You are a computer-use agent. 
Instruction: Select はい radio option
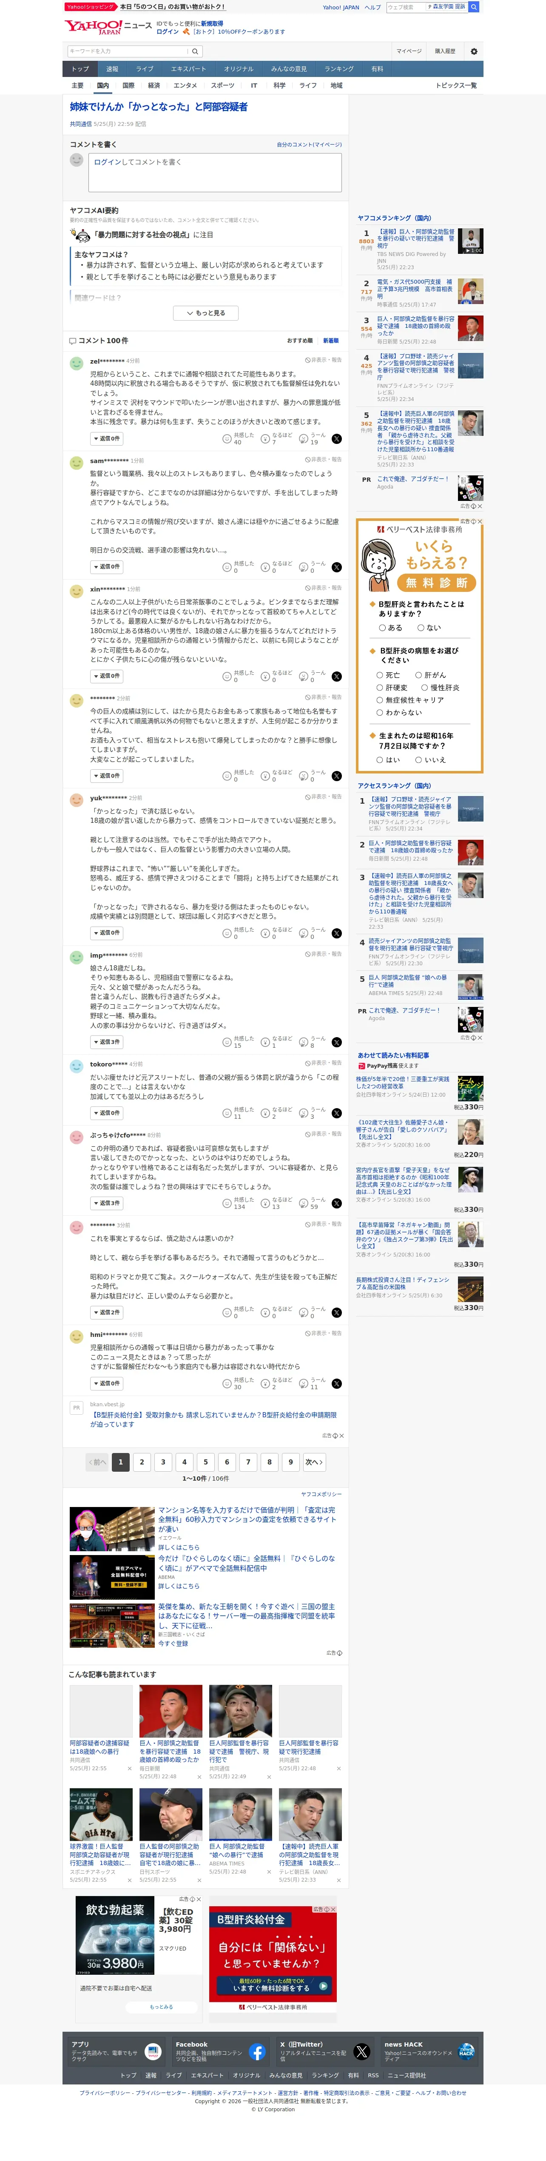(388, 759)
